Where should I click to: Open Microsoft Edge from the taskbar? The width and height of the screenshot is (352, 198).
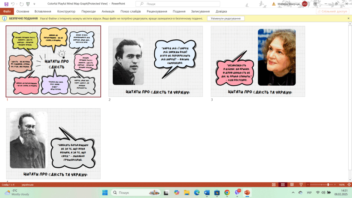pyautogui.click(x=197, y=193)
